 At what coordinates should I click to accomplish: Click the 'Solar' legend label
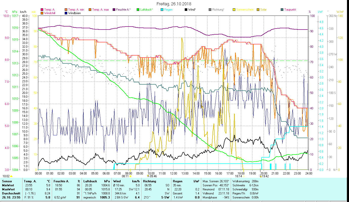coord(263,10)
